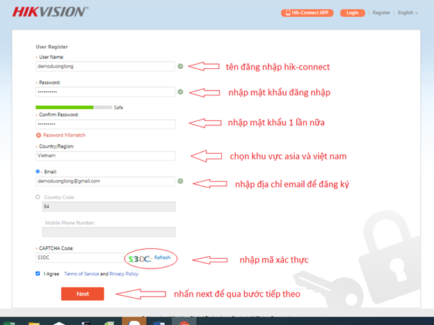This screenshot has height=325, width=434.
Task: Click the red Password Mismatch error icon
Action: pos(39,135)
